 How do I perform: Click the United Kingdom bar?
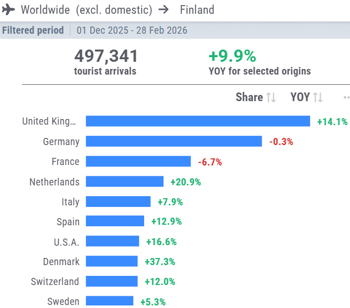tap(198, 121)
